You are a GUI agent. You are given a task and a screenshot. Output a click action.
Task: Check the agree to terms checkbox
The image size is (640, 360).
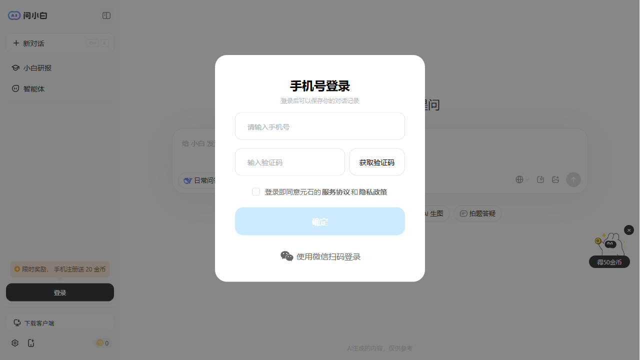[x=256, y=192]
